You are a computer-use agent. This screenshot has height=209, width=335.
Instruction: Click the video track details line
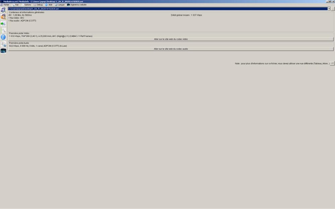[51, 36]
